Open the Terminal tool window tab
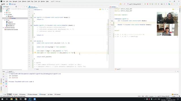This screenshot has width=181, height=101. [x=57, y=94]
